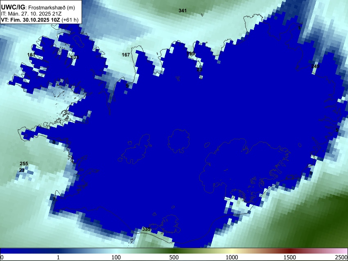Click the 335 value on the map
The height and width of the screenshot is (261, 348).
click(146, 229)
